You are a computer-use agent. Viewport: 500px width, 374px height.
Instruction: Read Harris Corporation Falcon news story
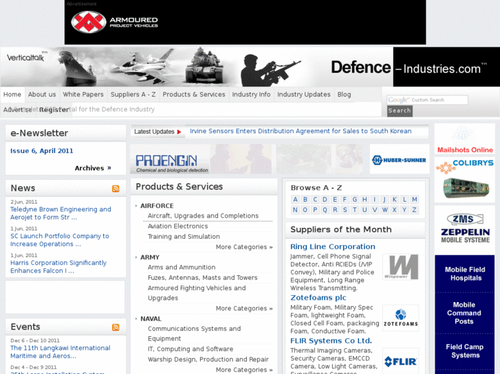(x=58, y=267)
